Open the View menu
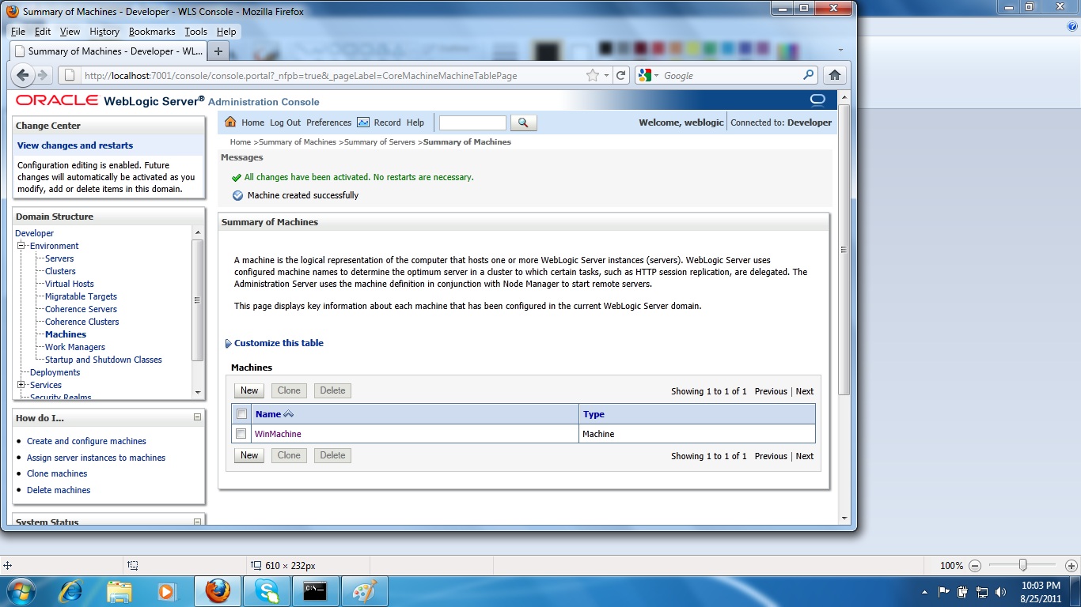This screenshot has width=1081, height=607. tap(70, 32)
